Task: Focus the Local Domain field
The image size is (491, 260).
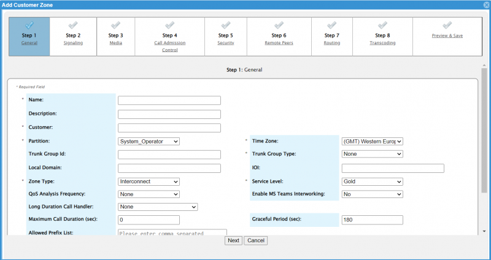Action: point(169,169)
